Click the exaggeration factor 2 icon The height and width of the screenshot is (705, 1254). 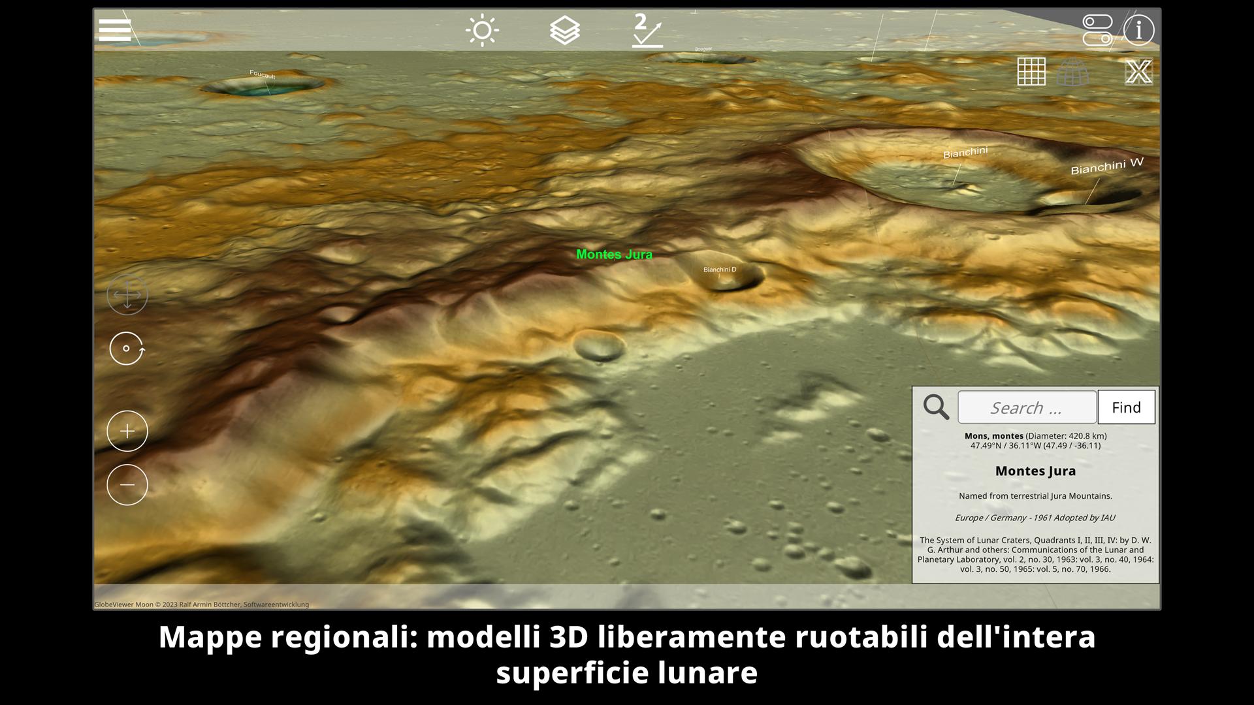pyautogui.click(x=647, y=31)
